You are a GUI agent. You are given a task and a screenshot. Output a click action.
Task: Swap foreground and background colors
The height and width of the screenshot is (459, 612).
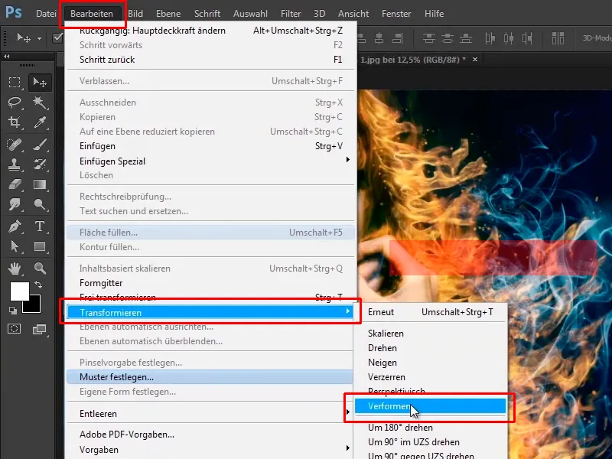point(38,285)
